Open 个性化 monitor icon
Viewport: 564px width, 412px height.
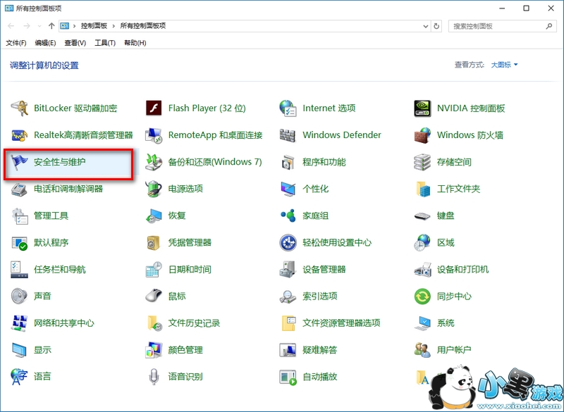288,189
